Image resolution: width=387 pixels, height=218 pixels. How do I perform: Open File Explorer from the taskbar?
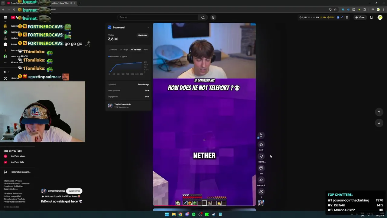174,214
